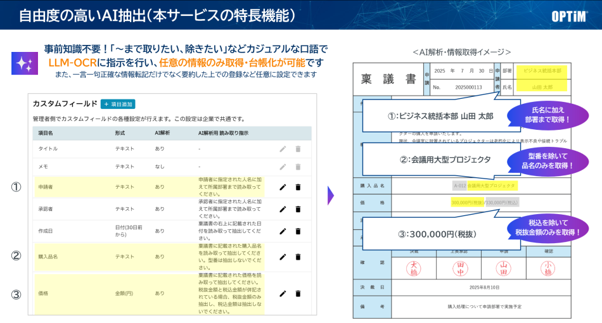Edit the 作成日 field with pencil icon
602x323 pixels.
(283, 231)
